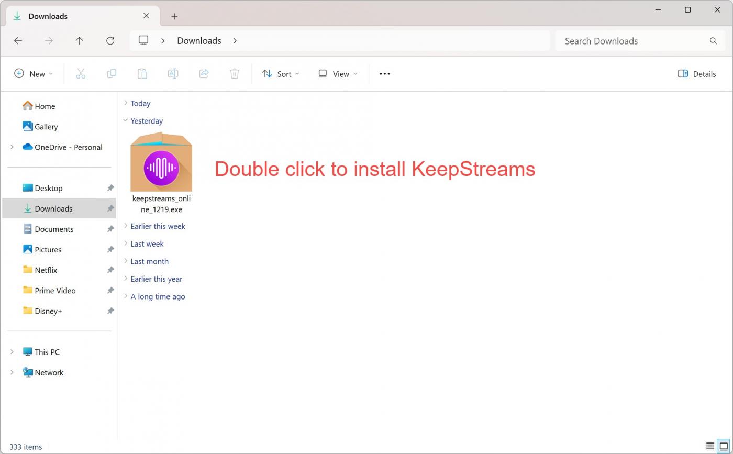This screenshot has height=454, width=733.
Task: Copy the selected item
Action: click(x=112, y=74)
